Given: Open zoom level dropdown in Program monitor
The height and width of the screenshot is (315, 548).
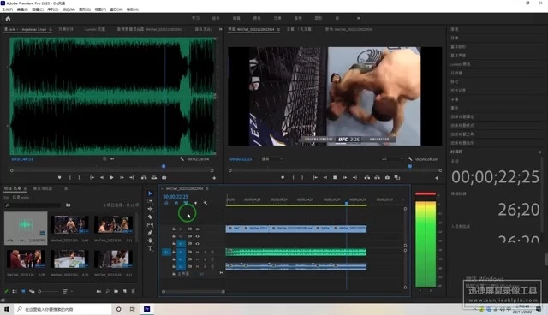Looking at the screenshot, I should [272, 159].
